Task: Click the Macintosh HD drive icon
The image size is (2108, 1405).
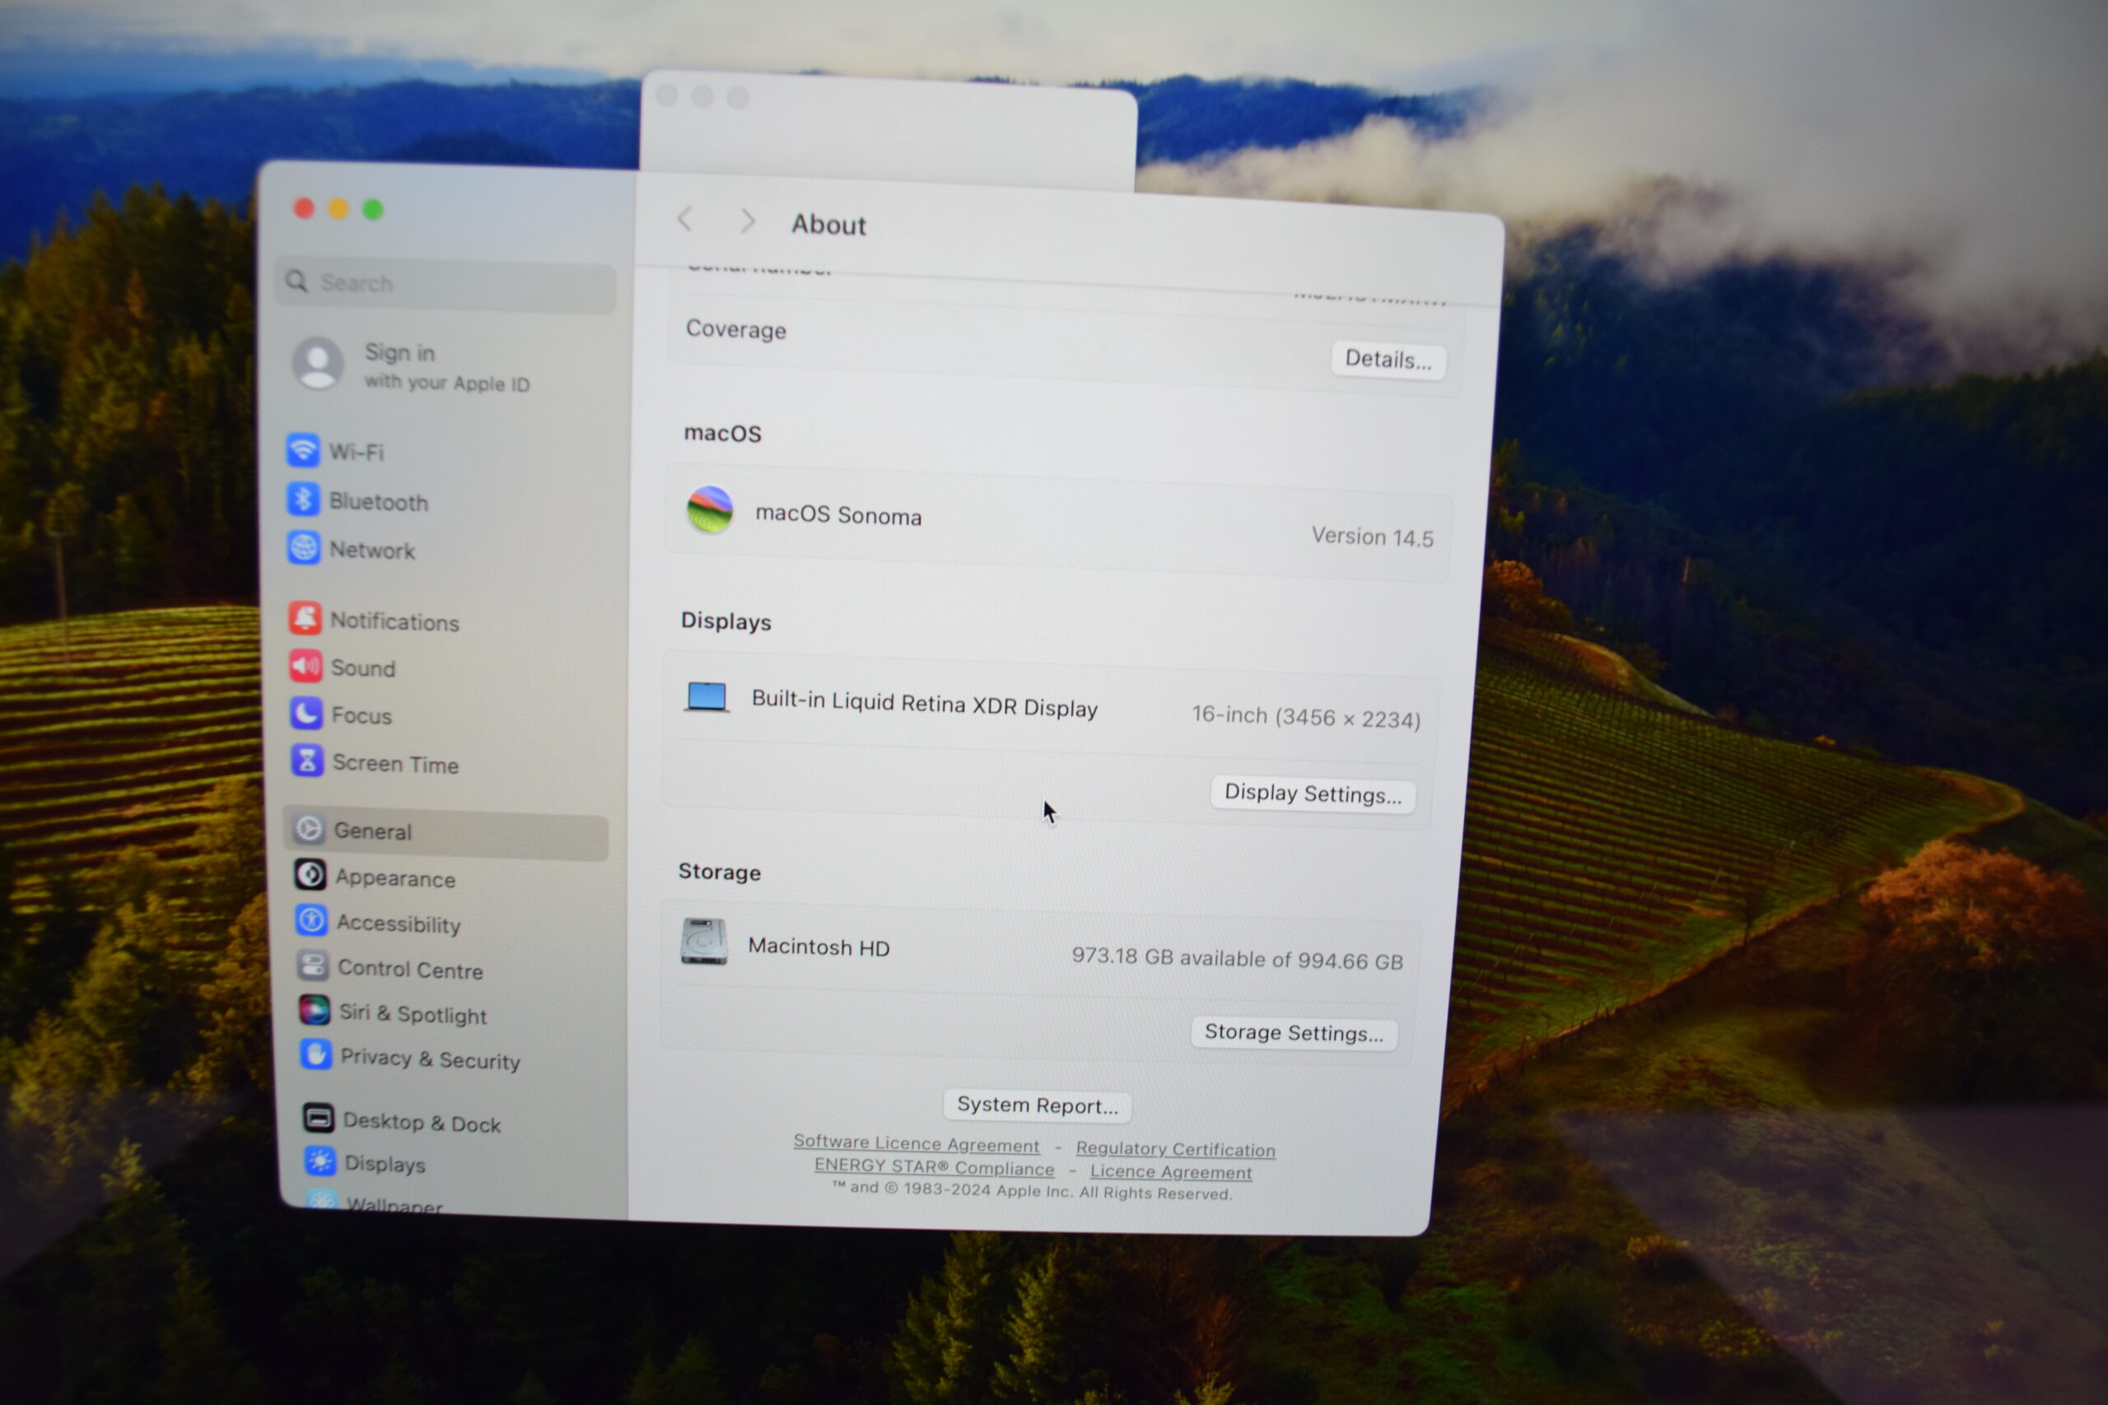Action: click(705, 942)
